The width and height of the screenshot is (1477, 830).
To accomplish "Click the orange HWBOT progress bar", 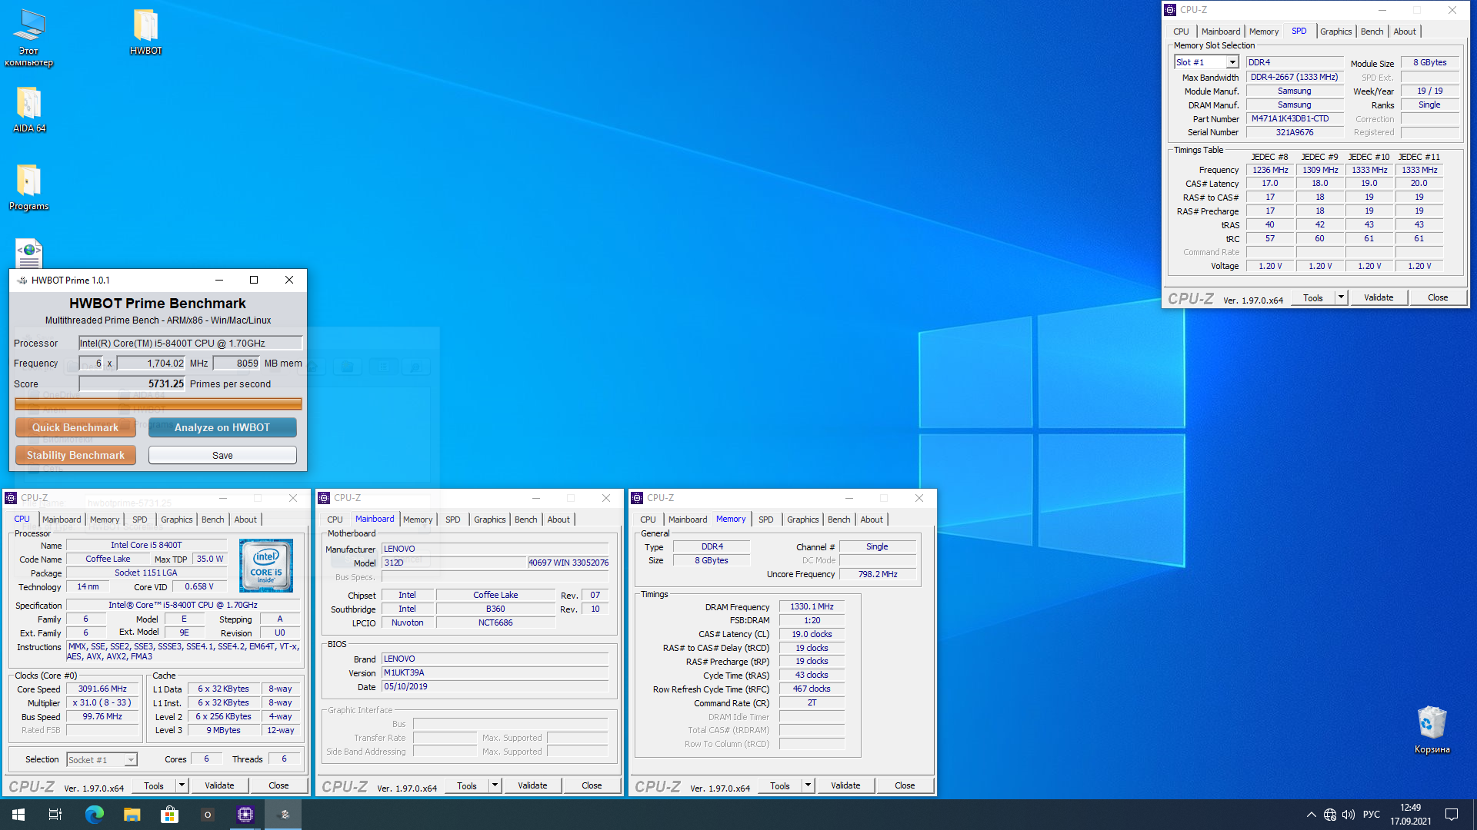I will tap(158, 403).
